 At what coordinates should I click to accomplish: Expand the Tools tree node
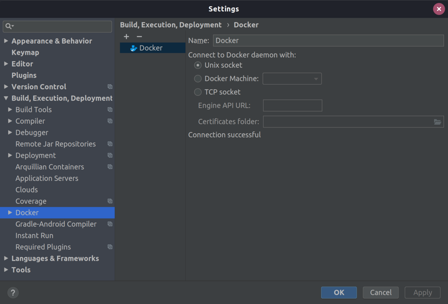point(6,270)
